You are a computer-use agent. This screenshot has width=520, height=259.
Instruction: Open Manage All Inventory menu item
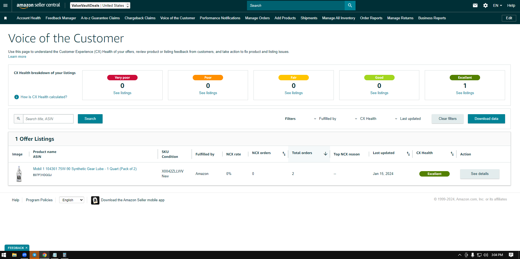click(x=339, y=18)
